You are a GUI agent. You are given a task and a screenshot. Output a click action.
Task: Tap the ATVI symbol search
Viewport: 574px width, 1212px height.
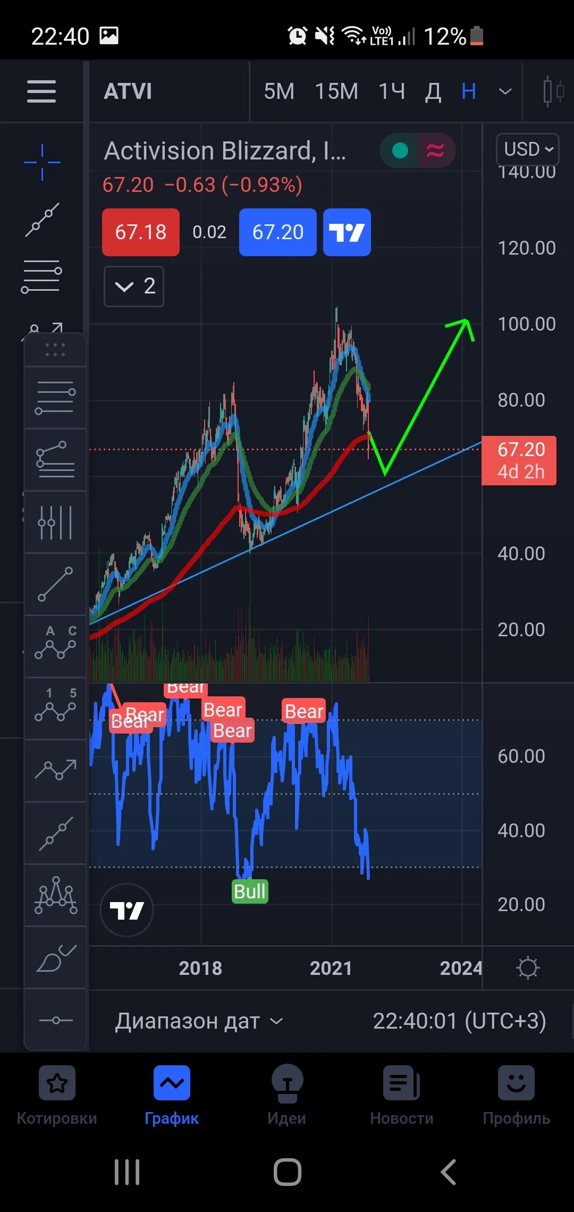[128, 91]
